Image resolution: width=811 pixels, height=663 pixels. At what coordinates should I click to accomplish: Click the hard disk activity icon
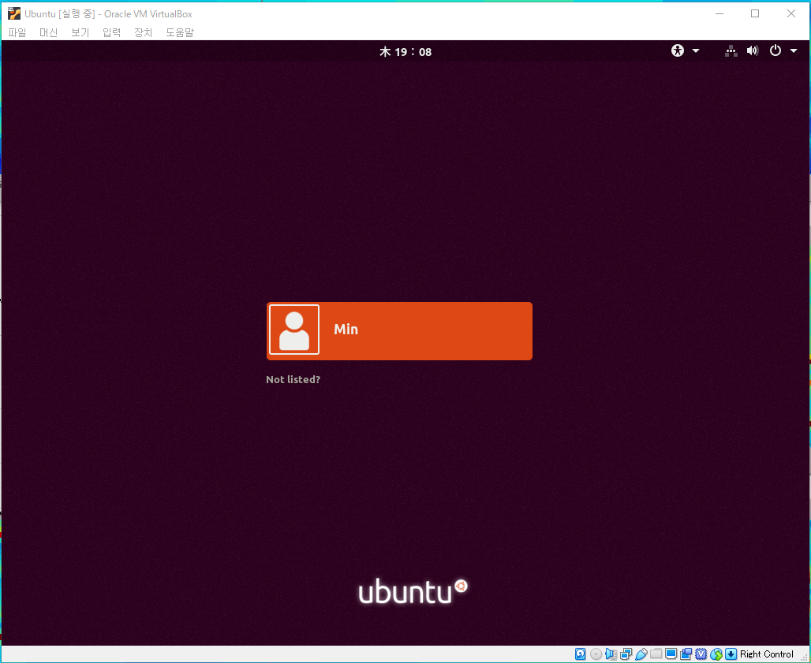581,654
